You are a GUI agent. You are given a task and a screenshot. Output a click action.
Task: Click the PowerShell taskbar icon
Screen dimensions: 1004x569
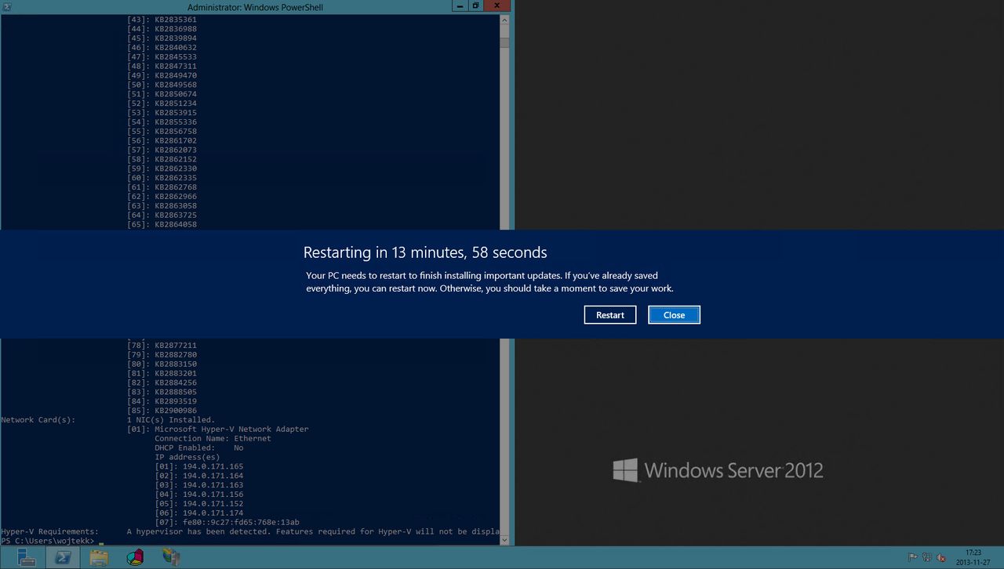62,557
